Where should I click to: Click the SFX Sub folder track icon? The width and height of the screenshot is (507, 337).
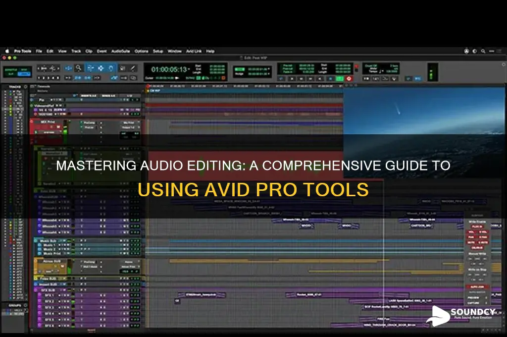pyautogui.click(x=36, y=290)
